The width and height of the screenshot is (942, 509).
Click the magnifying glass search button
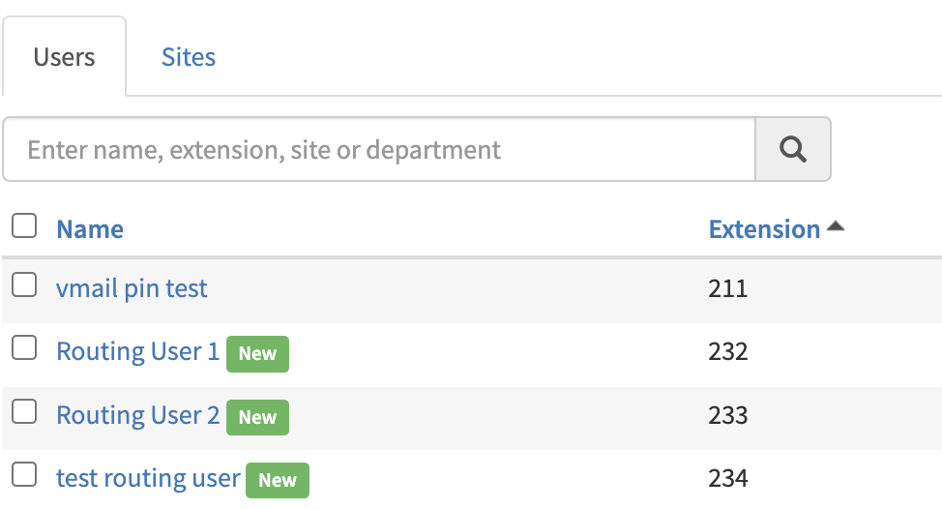click(x=792, y=150)
